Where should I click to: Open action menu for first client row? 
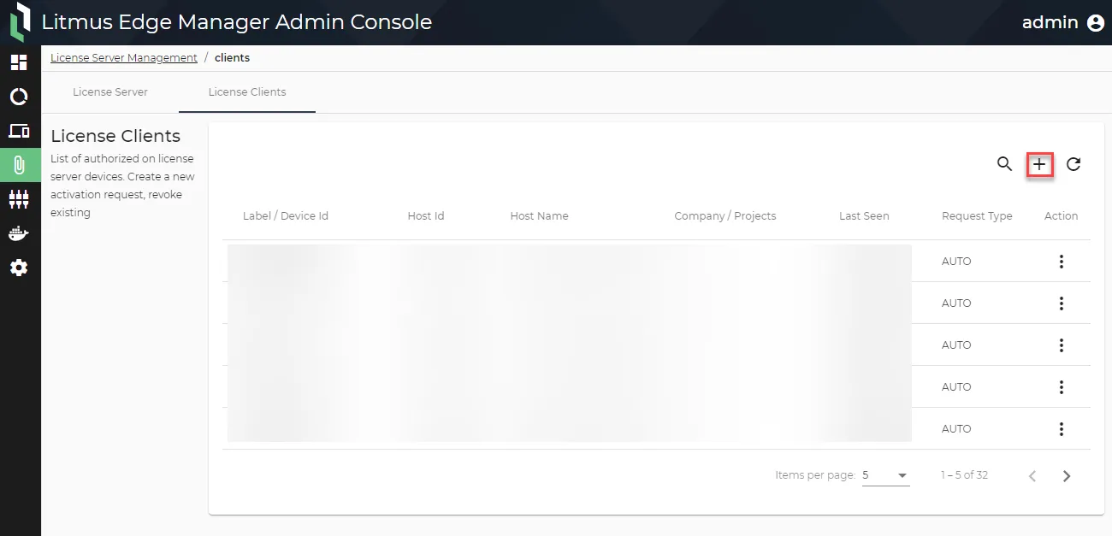pyautogui.click(x=1062, y=262)
